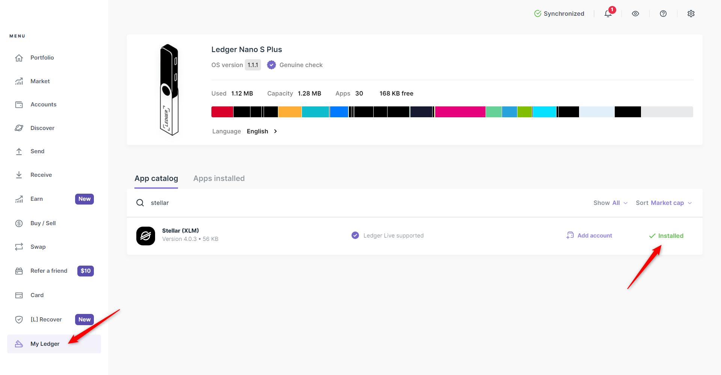Click the Stellar (XLM) app name
721x375 pixels.
coord(181,231)
